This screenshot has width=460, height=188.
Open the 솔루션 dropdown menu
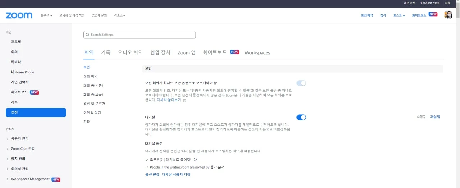click(46, 16)
